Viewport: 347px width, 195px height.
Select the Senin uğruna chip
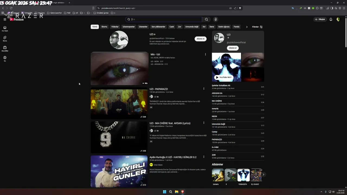(x=224, y=27)
